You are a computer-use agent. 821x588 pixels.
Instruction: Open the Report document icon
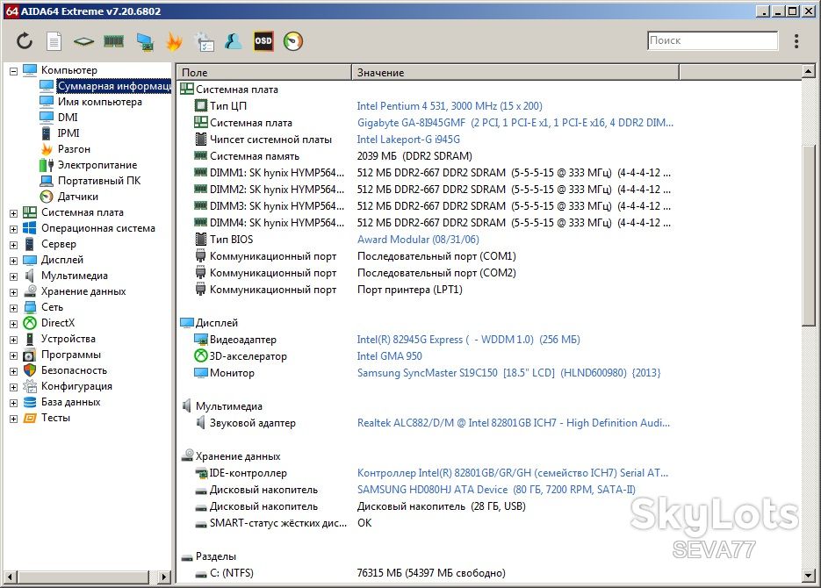(54, 40)
